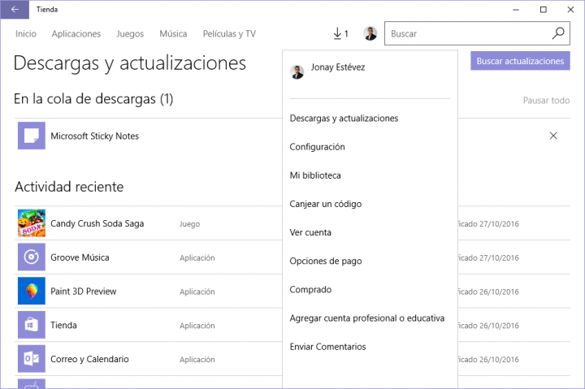Select Comprado in the menu
The height and width of the screenshot is (389, 585).
pyautogui.click(x=310, y=289)
